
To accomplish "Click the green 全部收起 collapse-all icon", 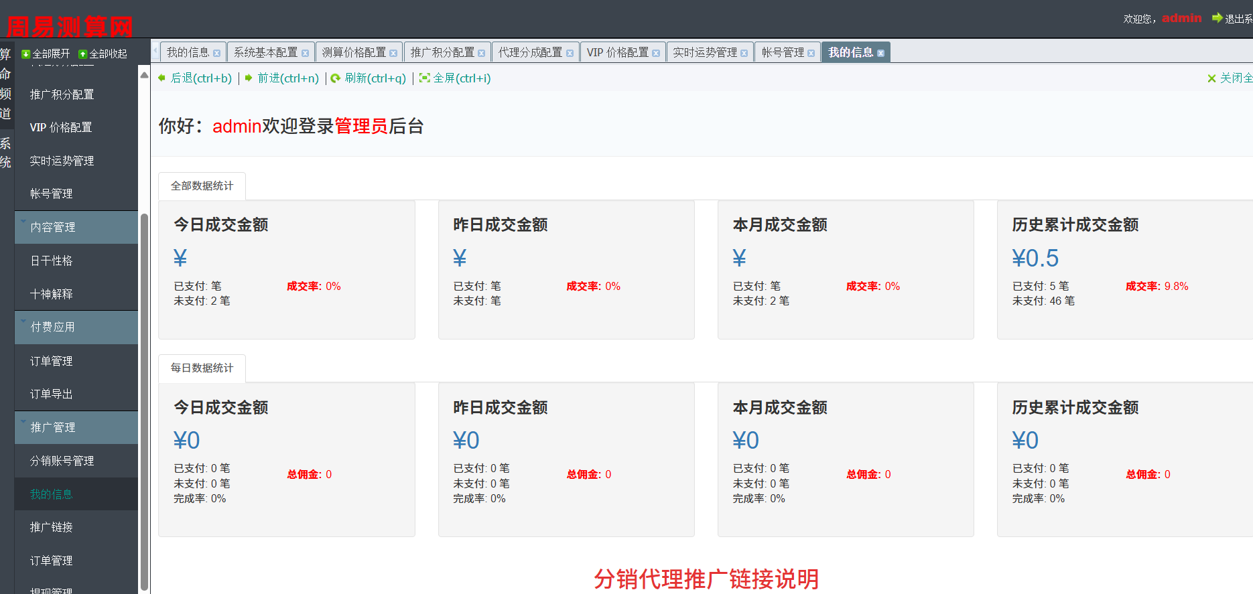I will tap(83, 54).
